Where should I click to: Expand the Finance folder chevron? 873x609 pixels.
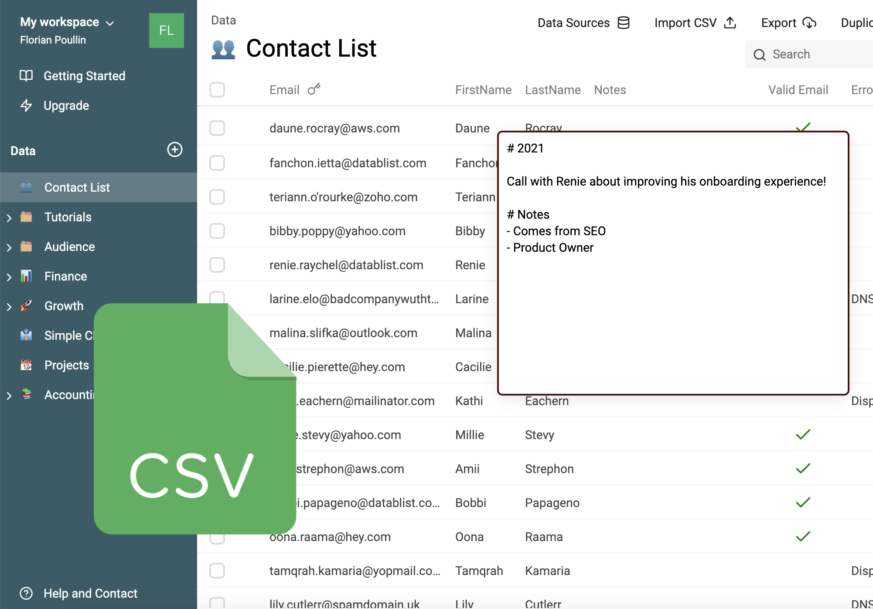9,277
